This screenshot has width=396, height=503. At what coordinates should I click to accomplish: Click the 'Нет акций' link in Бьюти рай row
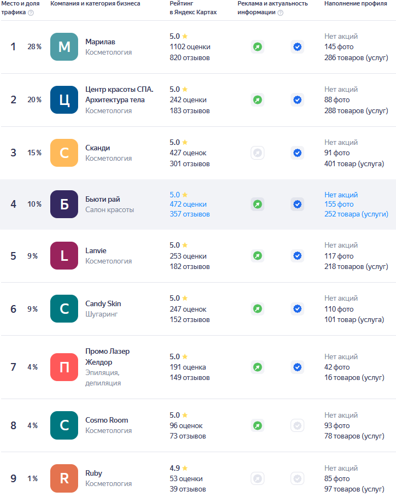341,195
